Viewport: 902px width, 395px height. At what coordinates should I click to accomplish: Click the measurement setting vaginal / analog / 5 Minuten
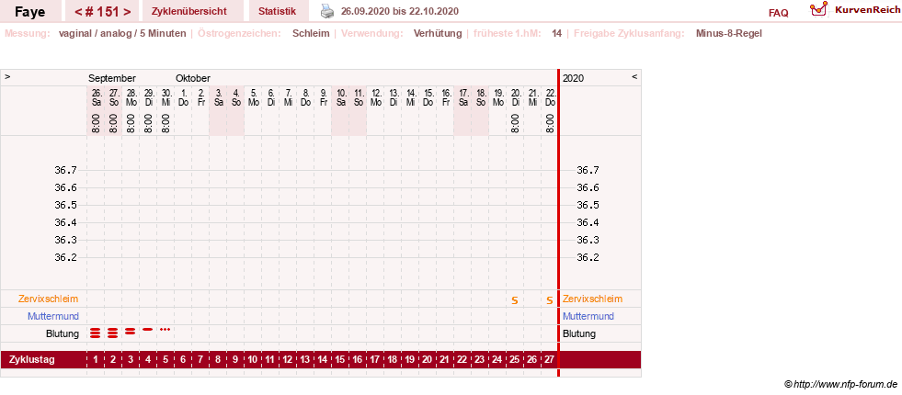click(x=122, y=33)
